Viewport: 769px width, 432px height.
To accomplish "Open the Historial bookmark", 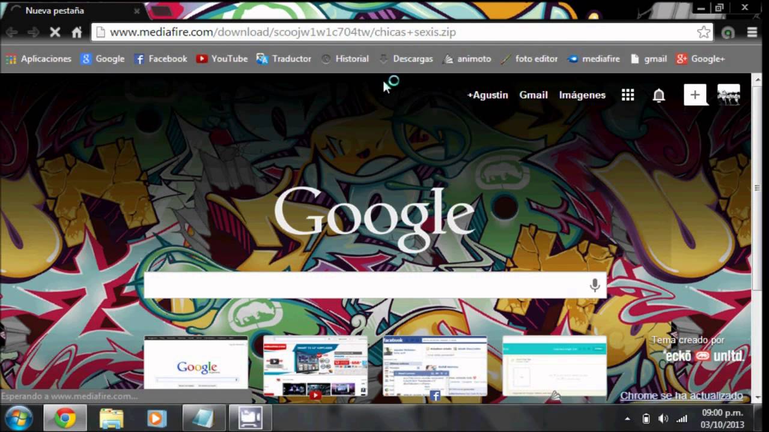I will [x=345, y=59].
